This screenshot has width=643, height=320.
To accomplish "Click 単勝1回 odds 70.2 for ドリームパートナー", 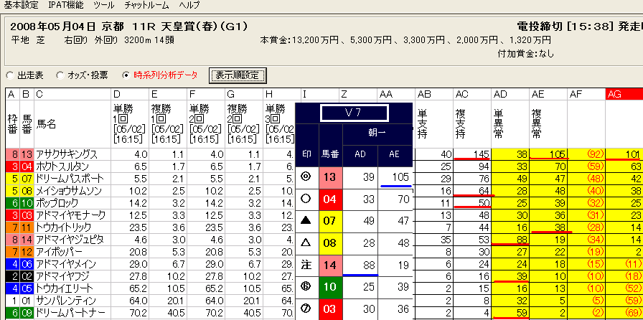I will click(139, 312).
